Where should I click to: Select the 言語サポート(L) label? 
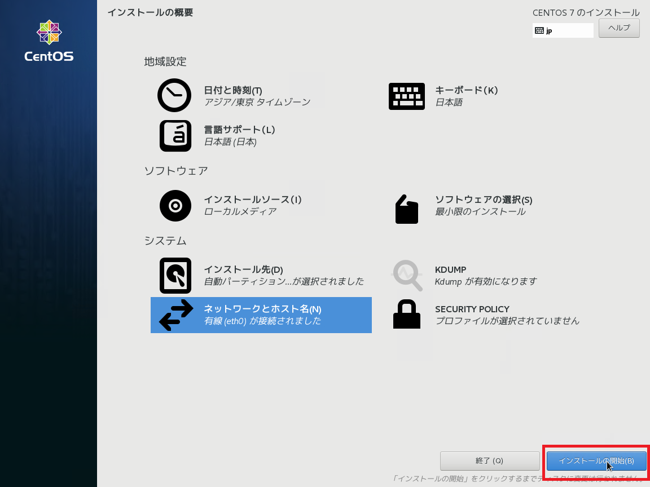(240, 130)
